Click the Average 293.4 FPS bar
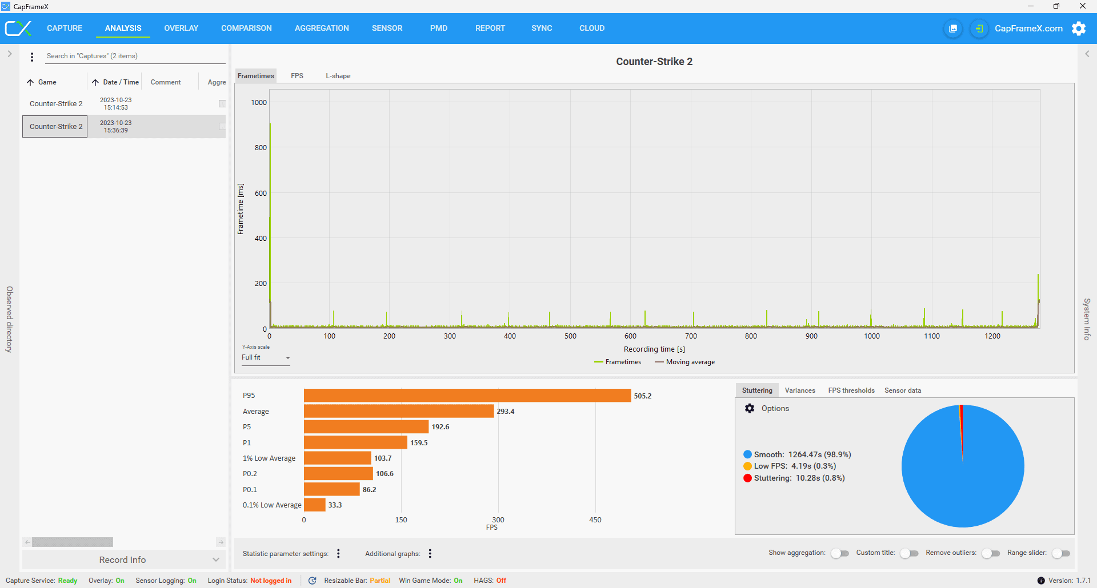Screen dimensions: 1097x588 tap(399, 411)
